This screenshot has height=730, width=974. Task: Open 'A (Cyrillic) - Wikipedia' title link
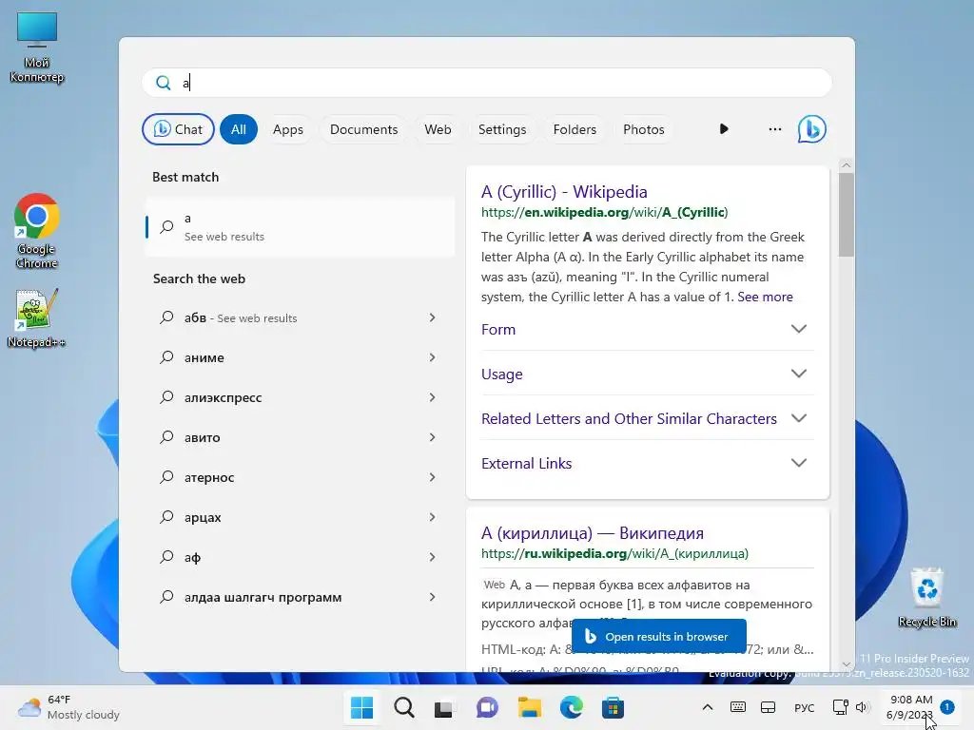pos(564,192)
